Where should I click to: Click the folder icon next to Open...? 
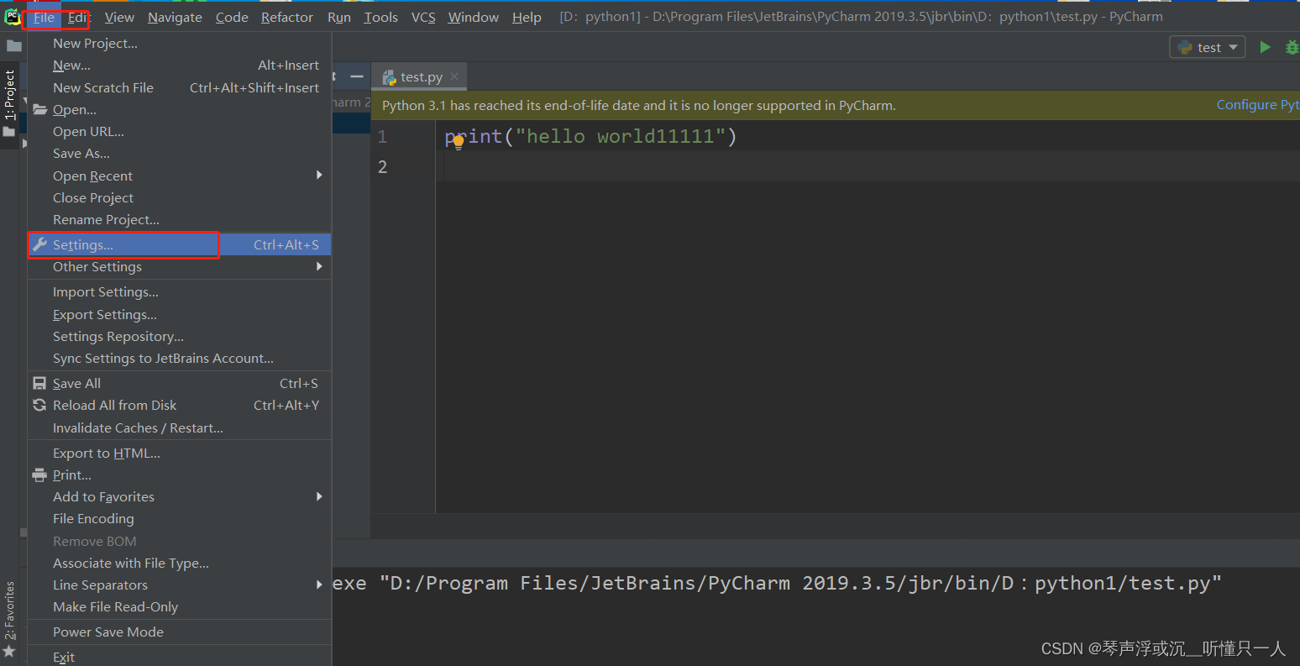39,109
